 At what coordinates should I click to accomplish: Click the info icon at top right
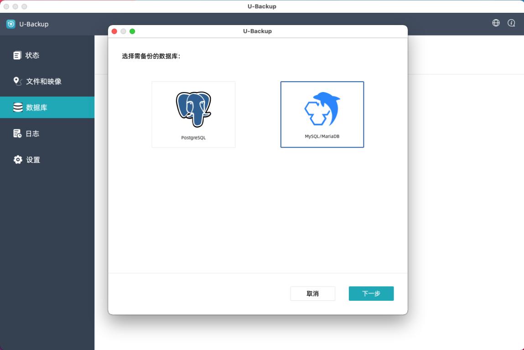[x=511, y=23]
